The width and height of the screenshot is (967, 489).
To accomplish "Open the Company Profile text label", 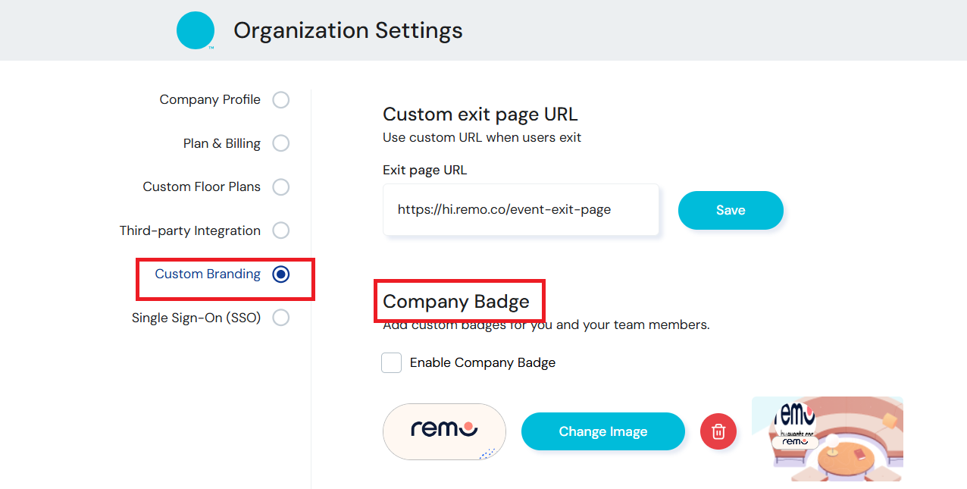I will (210, 100).
